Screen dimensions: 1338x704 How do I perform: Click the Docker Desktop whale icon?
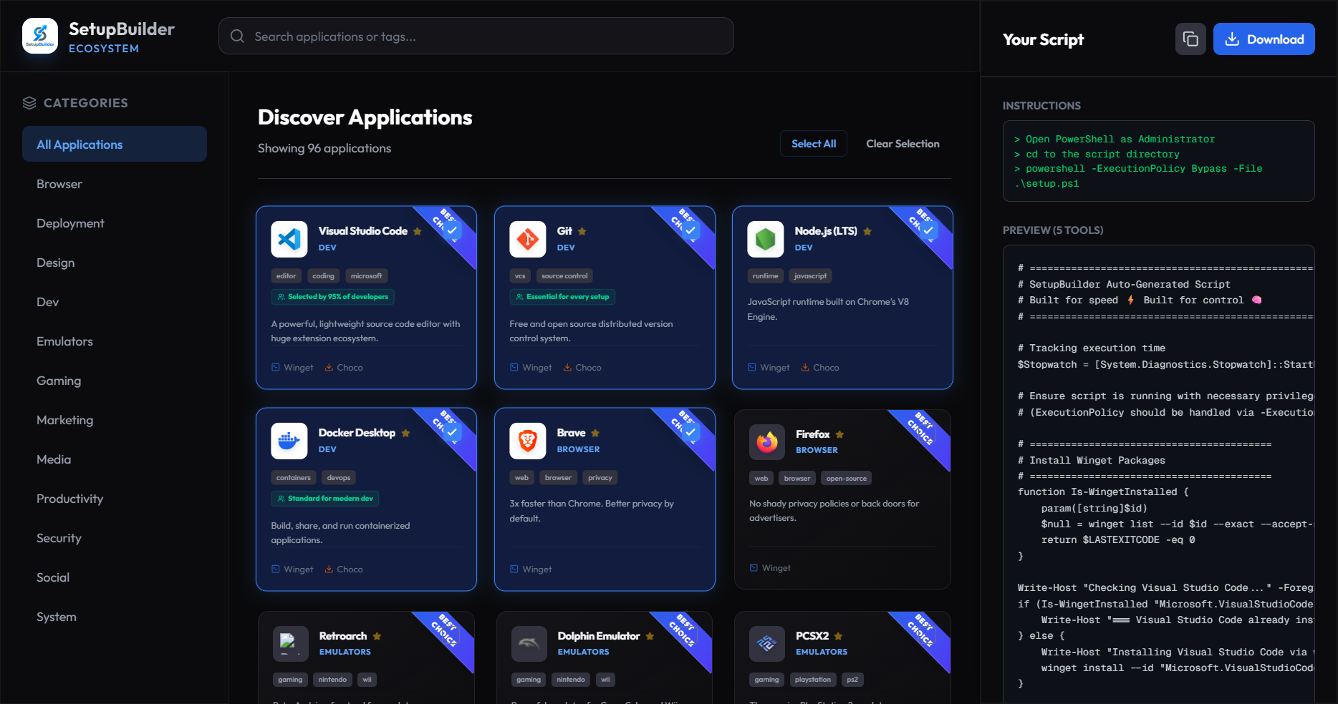pos(289,441)
